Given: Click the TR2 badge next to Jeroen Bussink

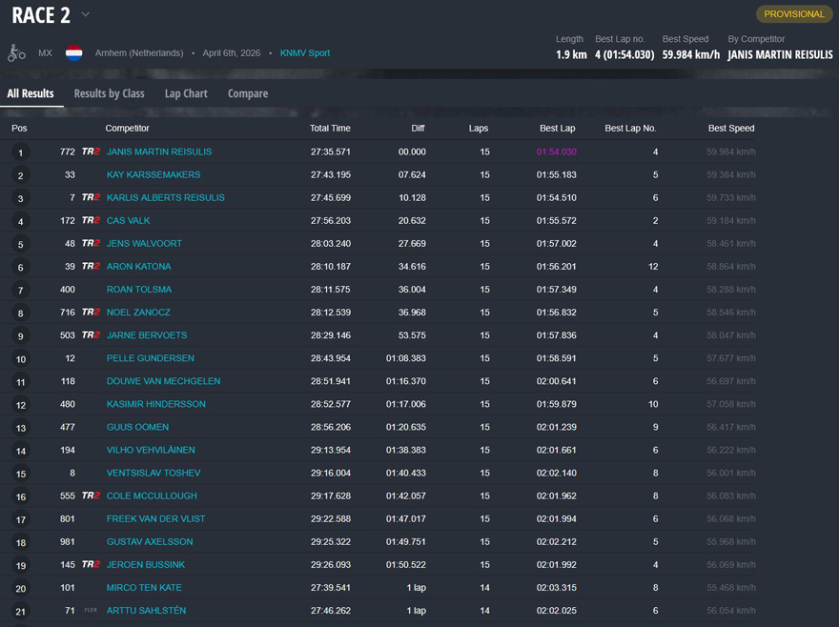Looking at the screenshot, I should 91,564.
